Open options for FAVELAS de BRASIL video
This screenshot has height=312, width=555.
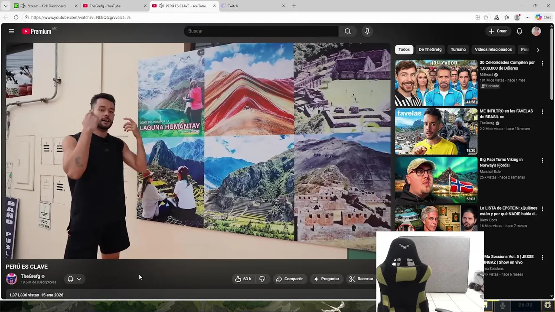click(542, 112)
